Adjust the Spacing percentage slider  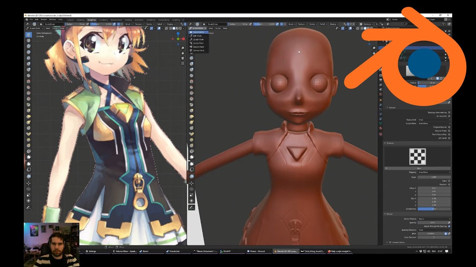[432, 222]
